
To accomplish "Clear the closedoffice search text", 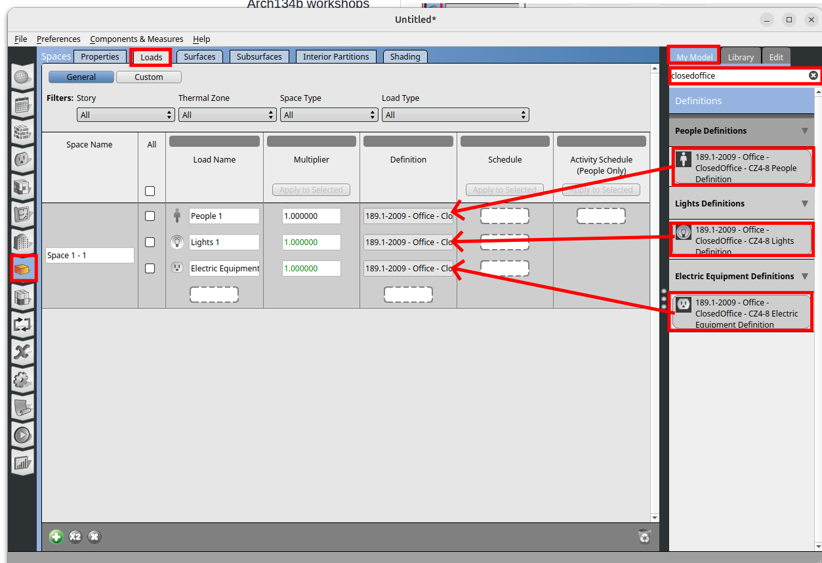I will tap(813, 76).
